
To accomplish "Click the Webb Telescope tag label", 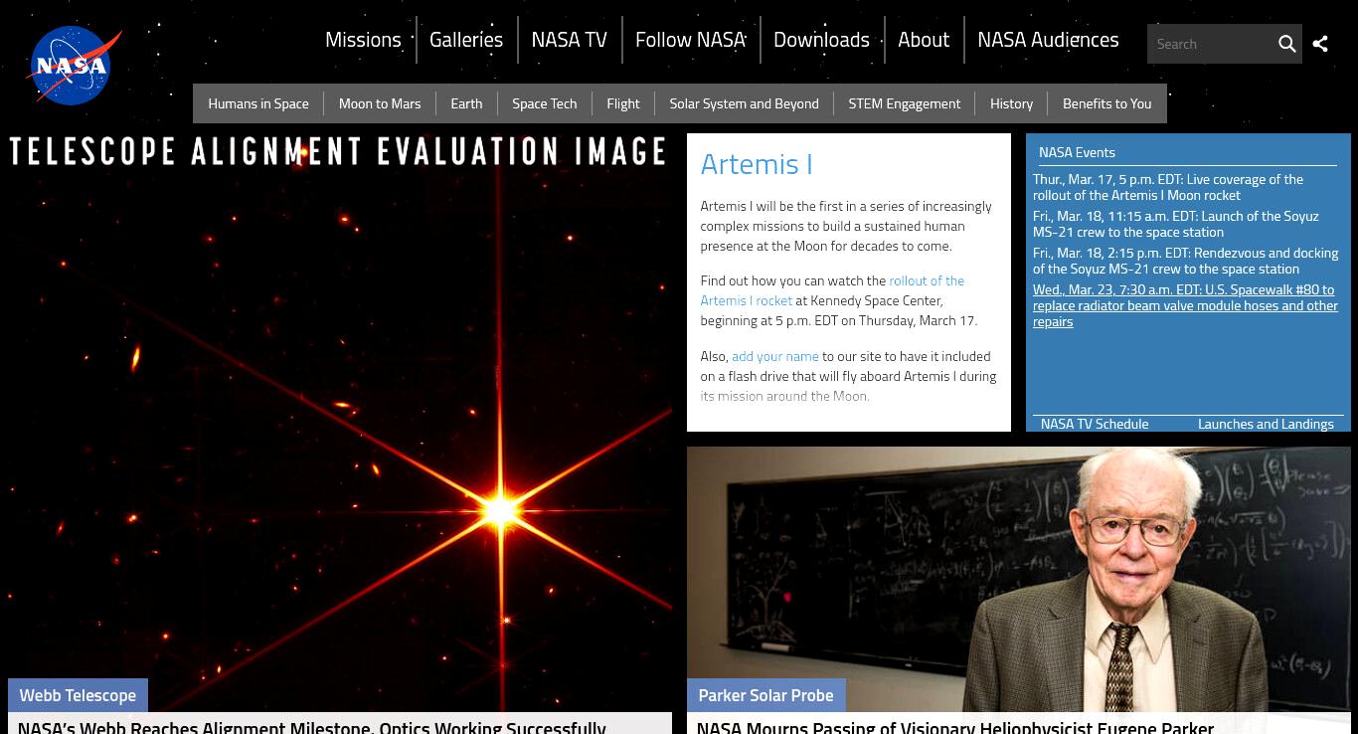I will pyautogui.click(x=78, y=695).
